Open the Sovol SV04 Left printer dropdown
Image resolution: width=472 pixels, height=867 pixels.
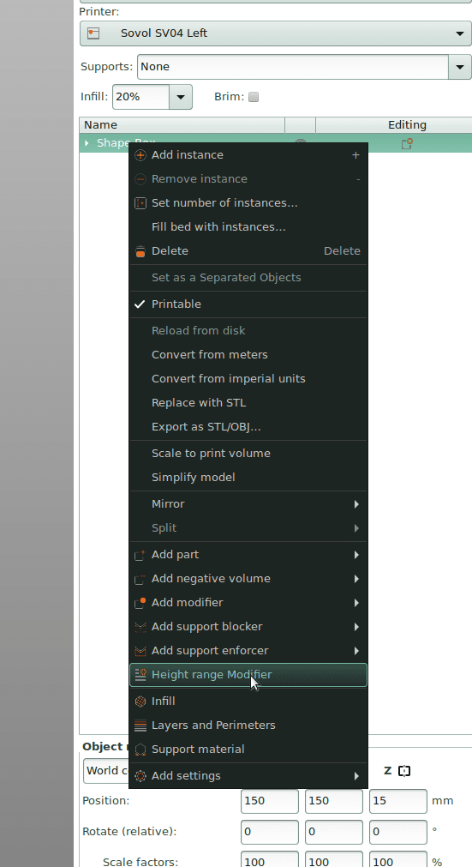(276, 33)
